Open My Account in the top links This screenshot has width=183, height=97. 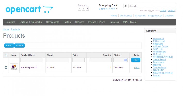point(140,16)
